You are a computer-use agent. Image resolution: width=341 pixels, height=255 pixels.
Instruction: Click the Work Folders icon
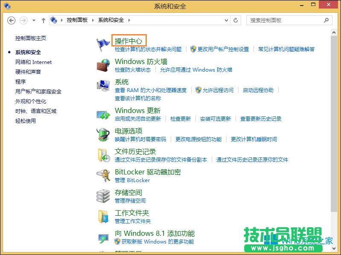(103, 217)
